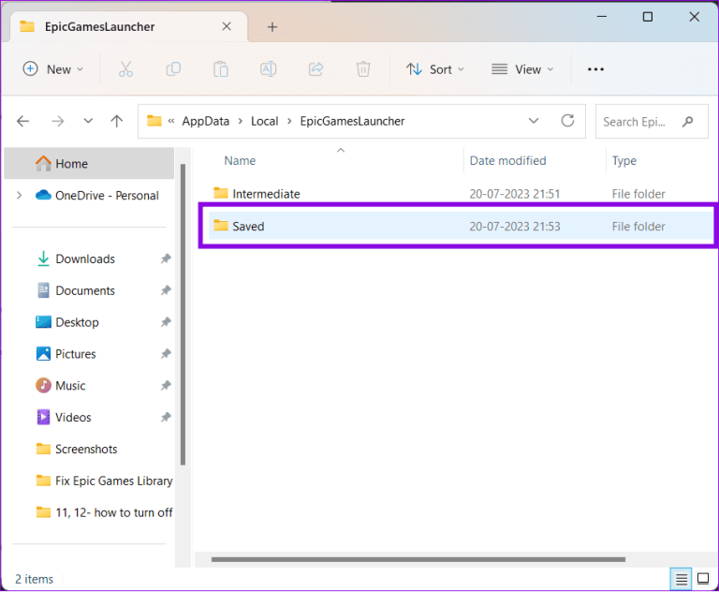Select the Saved folder
719x592 pixels.
pos(462,226)
